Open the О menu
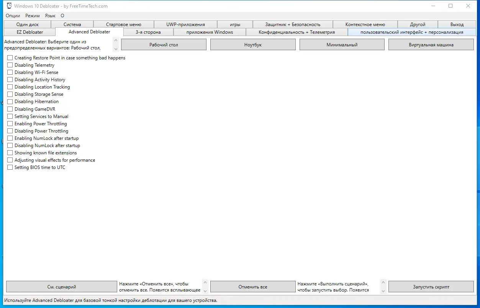Image resolution: width=480 pixels, height=308 pixels. [62, 16]
